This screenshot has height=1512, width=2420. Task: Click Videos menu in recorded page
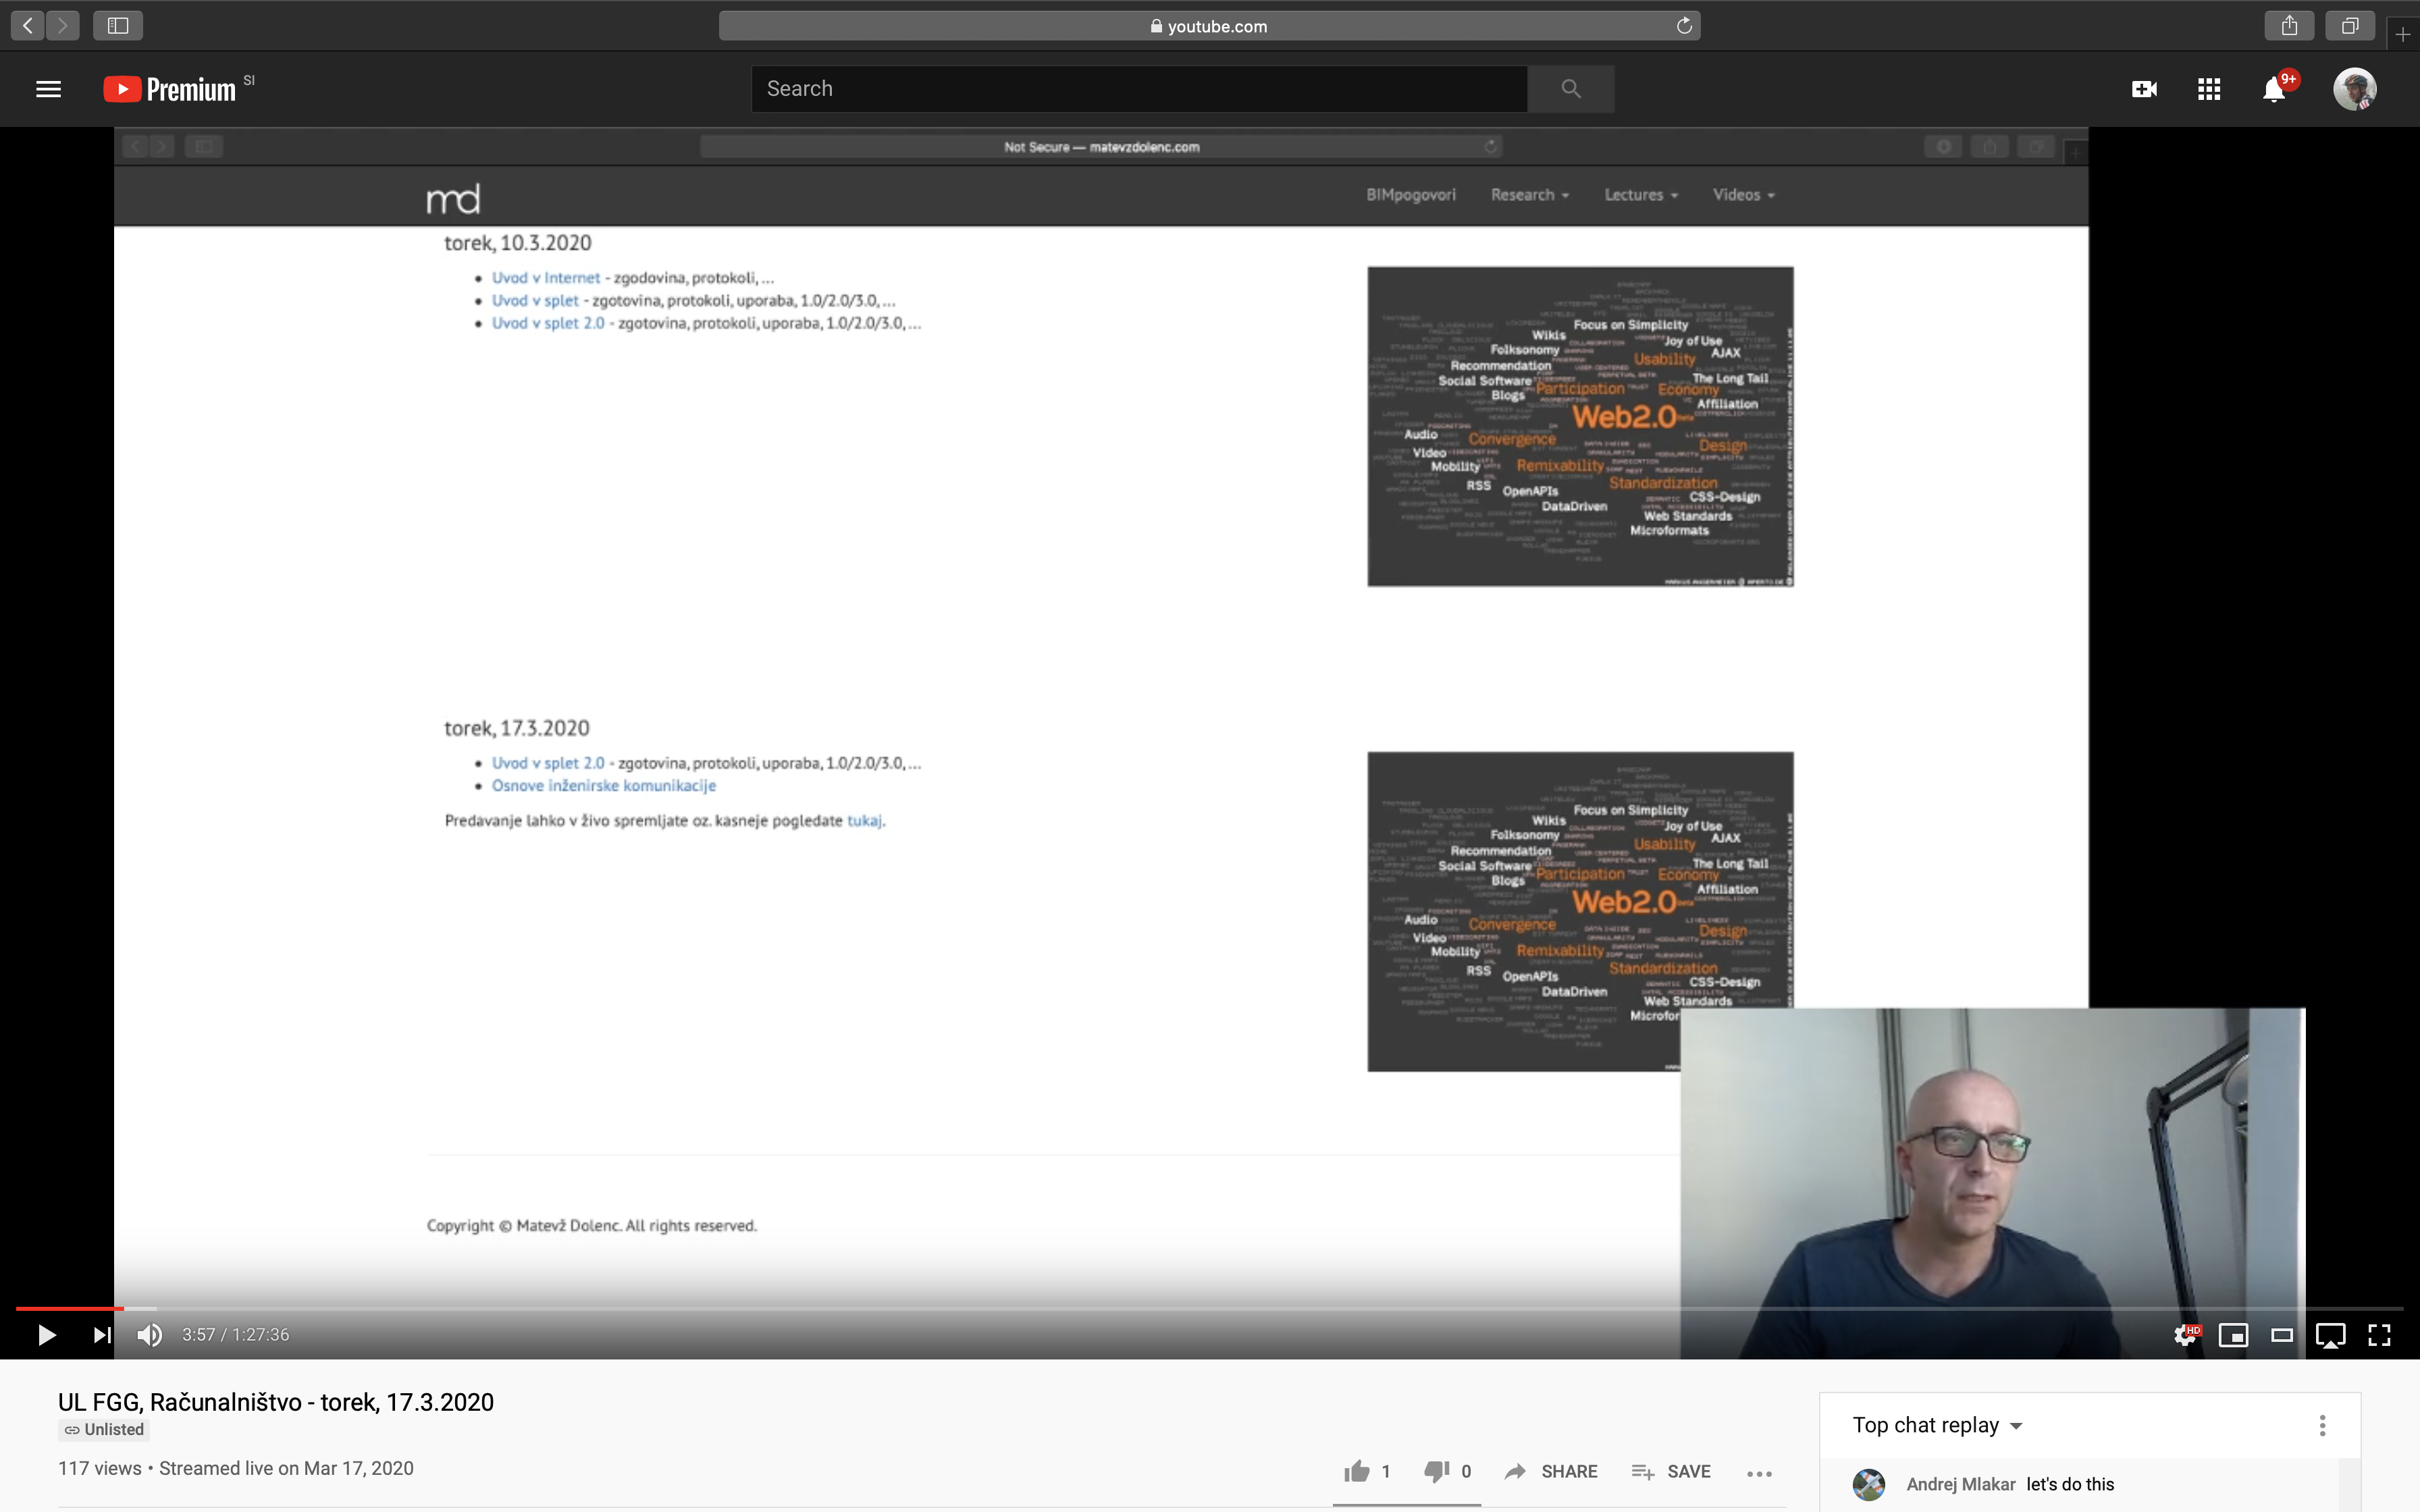coord(1743,194)
